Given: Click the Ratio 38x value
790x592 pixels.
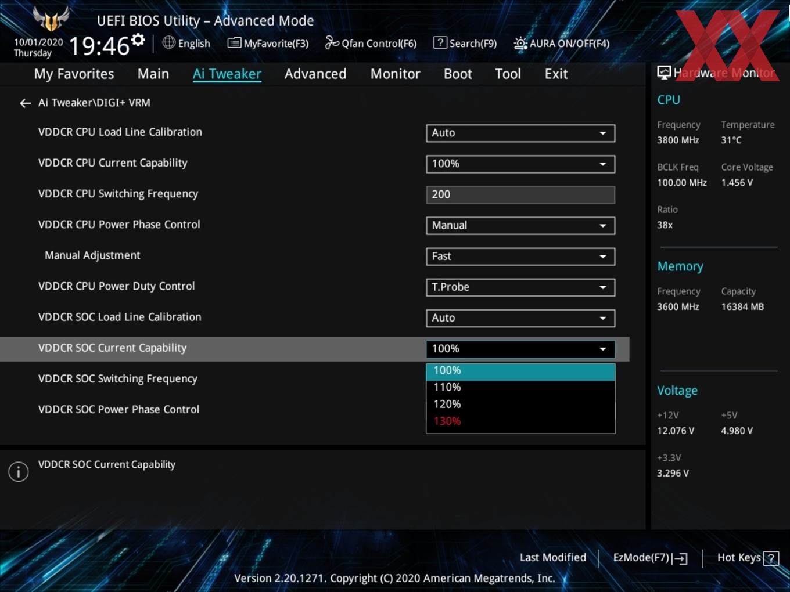Looking at the screenshot, I should pos(665,225).
